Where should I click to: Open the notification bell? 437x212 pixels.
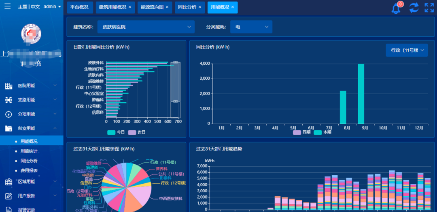(x=396, y=8)
